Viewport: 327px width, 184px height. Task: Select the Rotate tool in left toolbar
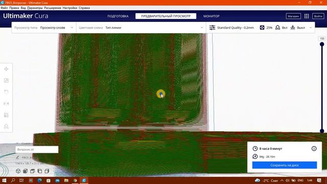(x=6, y=92)
